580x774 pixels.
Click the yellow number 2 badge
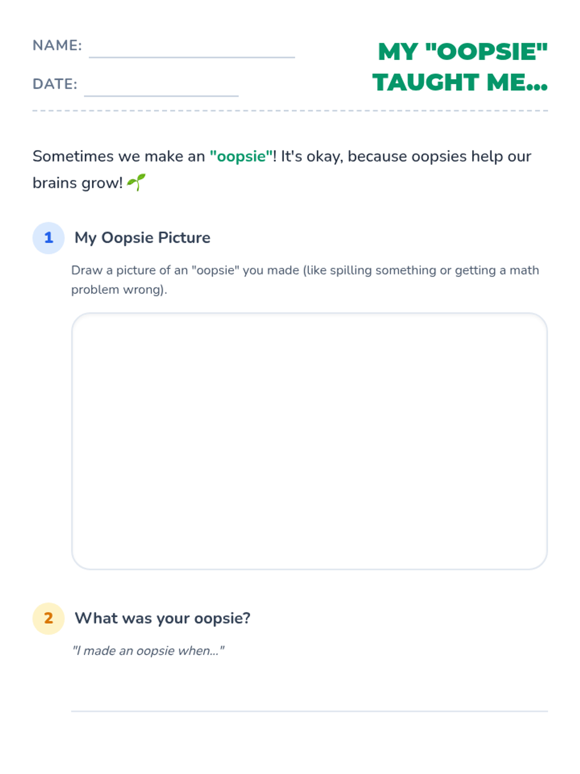48,618
